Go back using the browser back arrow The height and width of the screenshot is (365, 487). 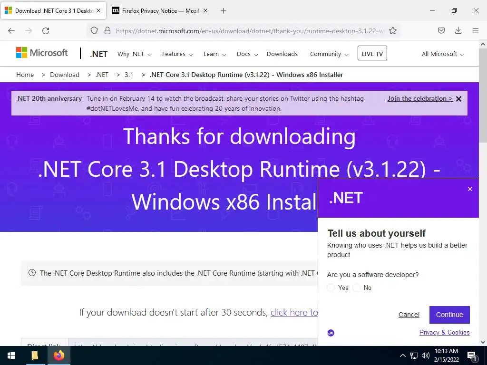(11, 31)
